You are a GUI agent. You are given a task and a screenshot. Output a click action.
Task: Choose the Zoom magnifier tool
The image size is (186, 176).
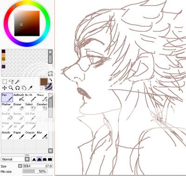coord(11,88)
